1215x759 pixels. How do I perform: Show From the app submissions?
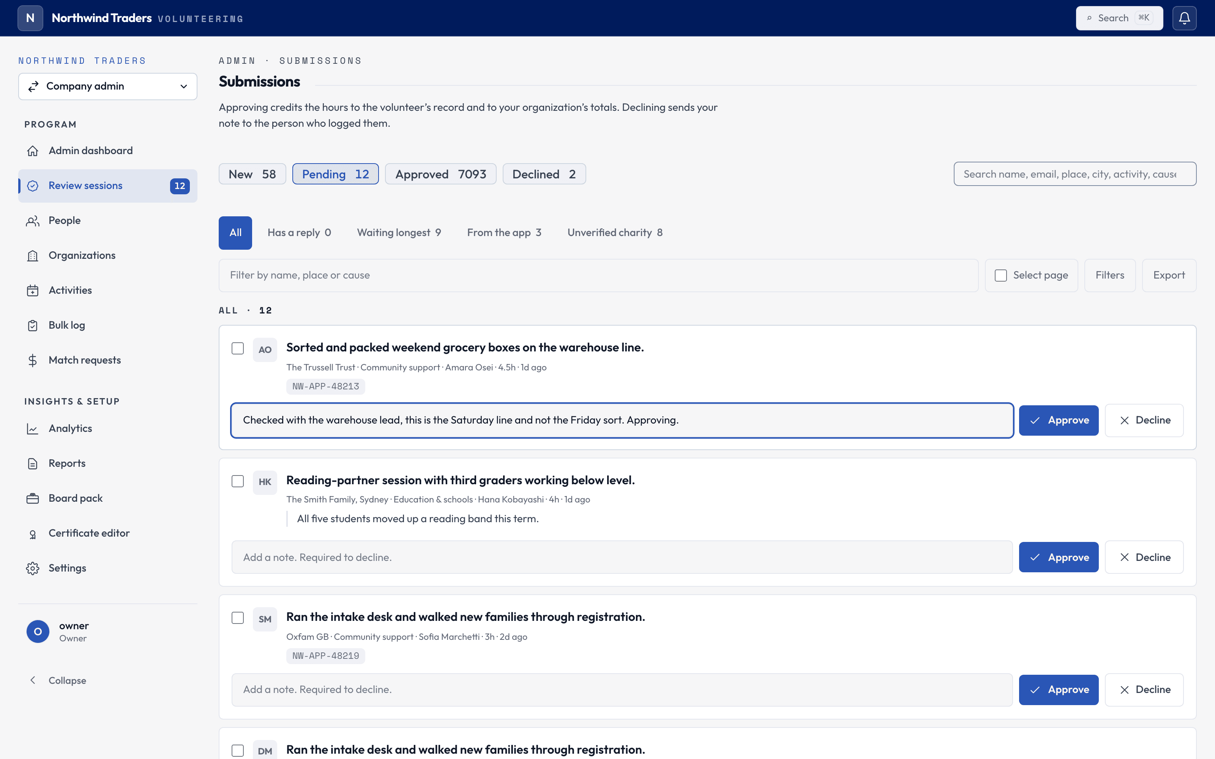tap(504, 232)
